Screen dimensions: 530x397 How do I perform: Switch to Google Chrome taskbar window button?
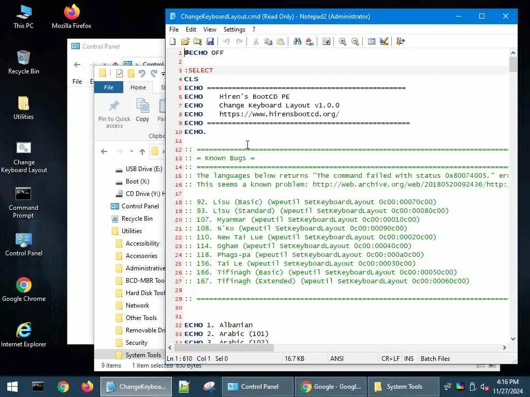331,387
